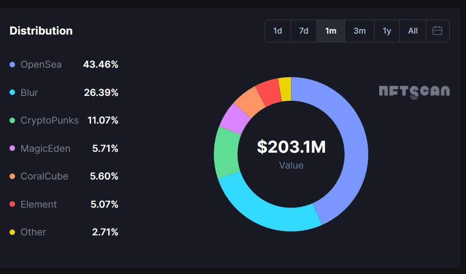Click the Other legend color dot

click(x=12, y=232)
